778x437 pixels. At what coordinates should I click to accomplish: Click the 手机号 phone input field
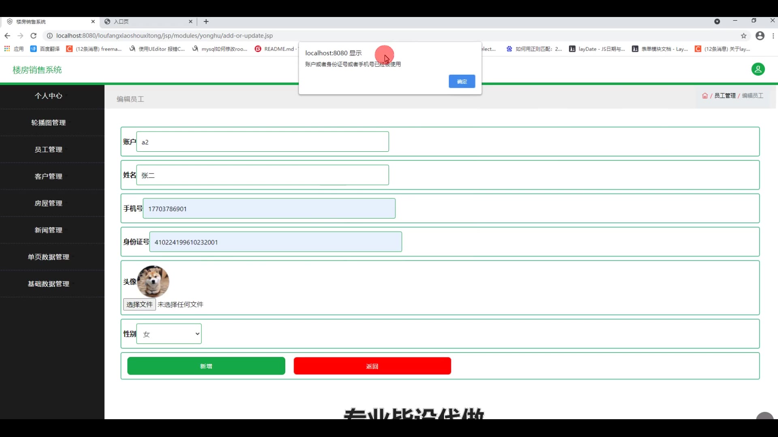pyautogui.click(x=269, y=209)
